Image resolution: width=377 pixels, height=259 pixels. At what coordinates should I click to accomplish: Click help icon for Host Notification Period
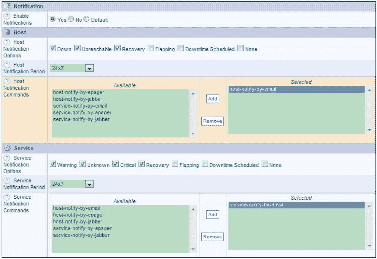pos(6,65)
